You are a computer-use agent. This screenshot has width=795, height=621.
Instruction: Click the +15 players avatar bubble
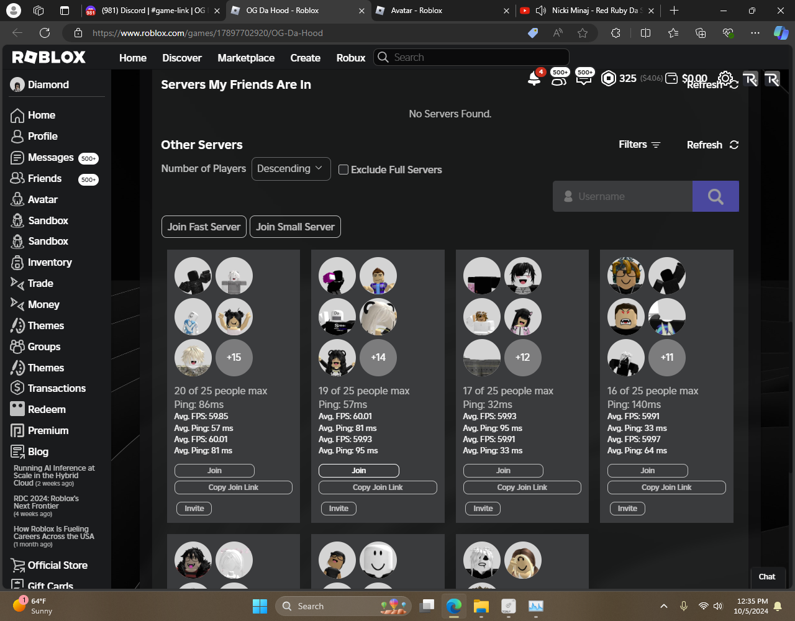tap(234, 358)
